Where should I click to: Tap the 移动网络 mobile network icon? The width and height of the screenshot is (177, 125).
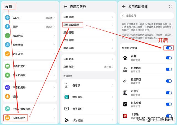7,36
